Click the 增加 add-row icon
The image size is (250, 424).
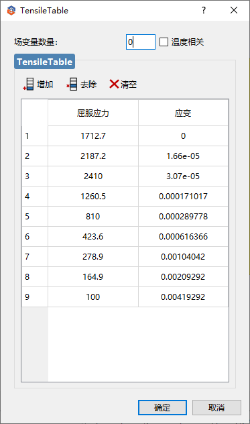tap(29, 85)
